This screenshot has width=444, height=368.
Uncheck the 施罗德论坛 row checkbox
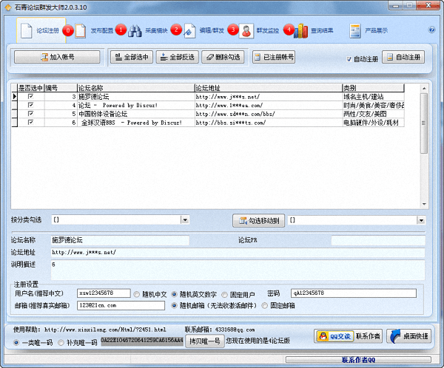tap(30, 97)
